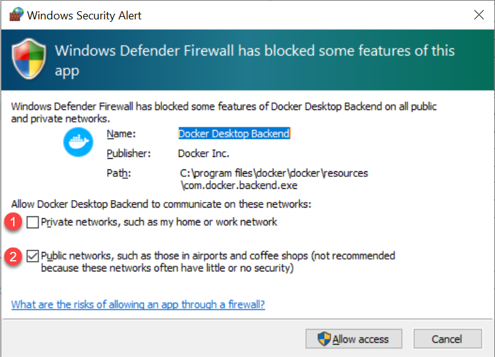Cancel the firewall alert dialog
This screenshot has width=495, height=357.
click(447, 339)
